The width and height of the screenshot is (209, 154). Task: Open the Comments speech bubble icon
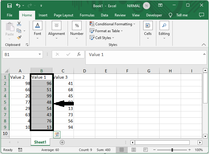pos(201,15)
